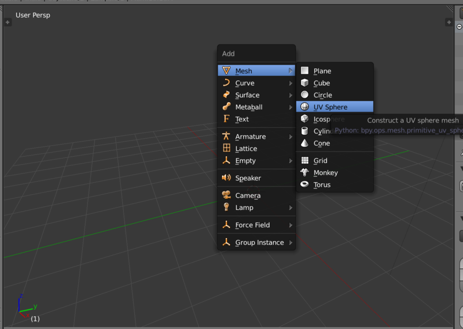Viewport: 463px width, 329px height.
Task: Expand the Mesh submenu arrow
Action: [x=291, y=71]
